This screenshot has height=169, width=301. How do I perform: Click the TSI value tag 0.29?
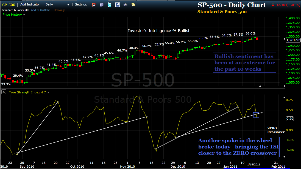click(x=290, y=119)
